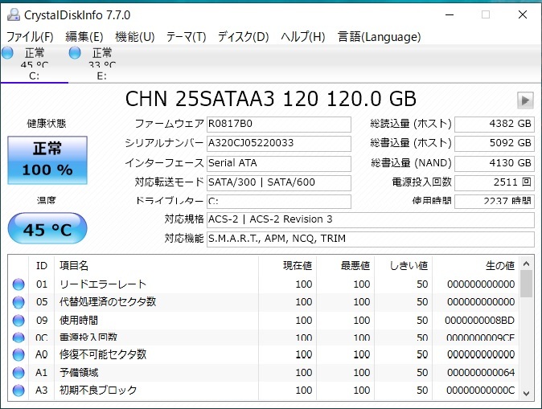This screenshot has height=409, width=542.
Task: Select the 予備領域 attribute row
Action: coord(263,373)
